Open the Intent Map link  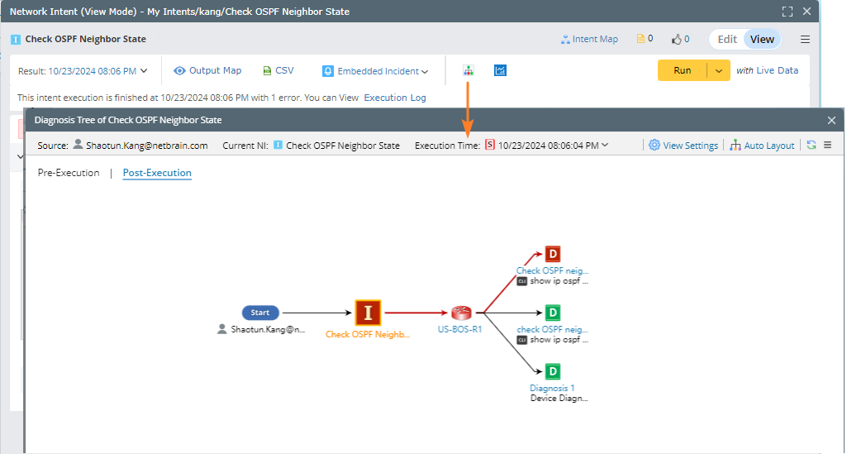click(x=589, y=39)
